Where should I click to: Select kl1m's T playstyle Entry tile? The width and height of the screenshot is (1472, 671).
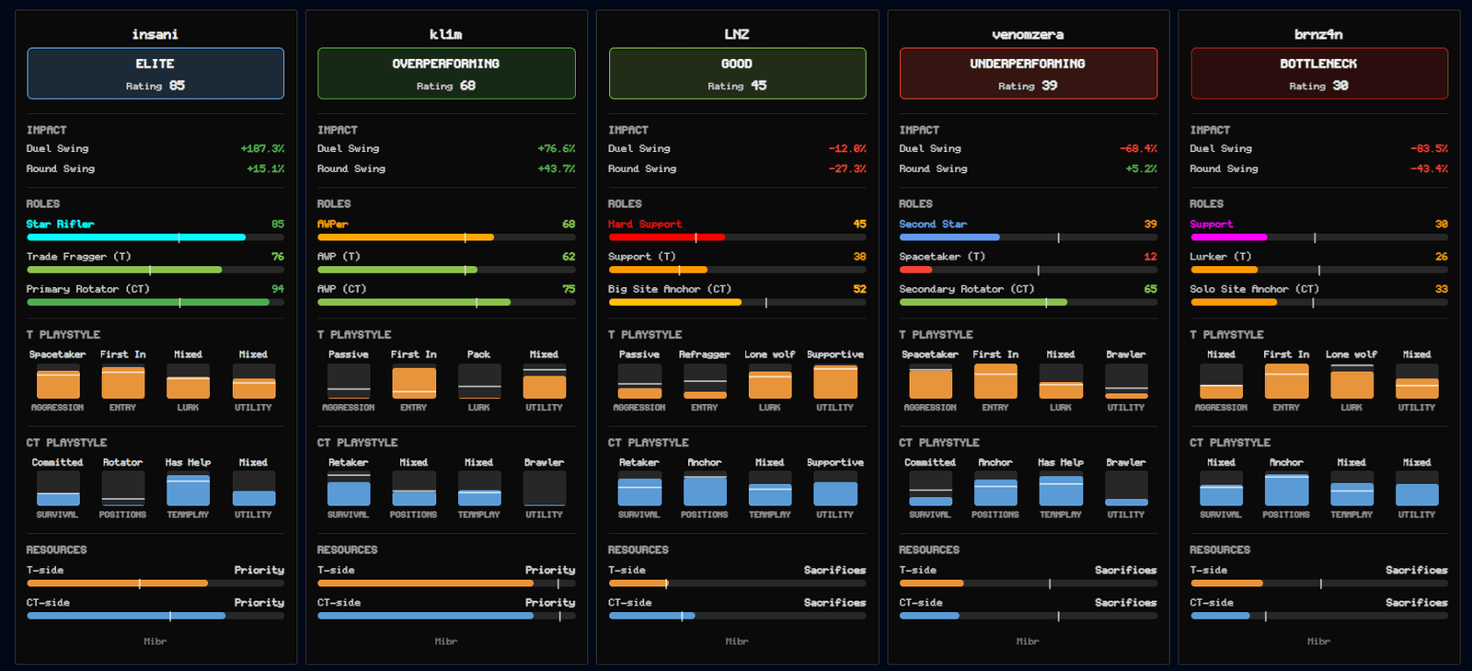point(414,382)
